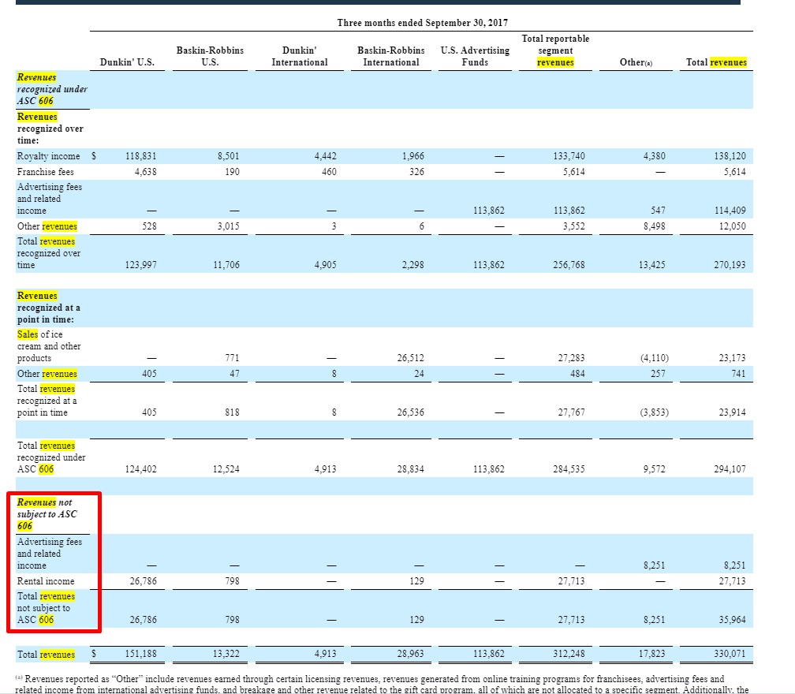
Task: Select the Baskin-Robbins International total 28,963
Action: 410,654
